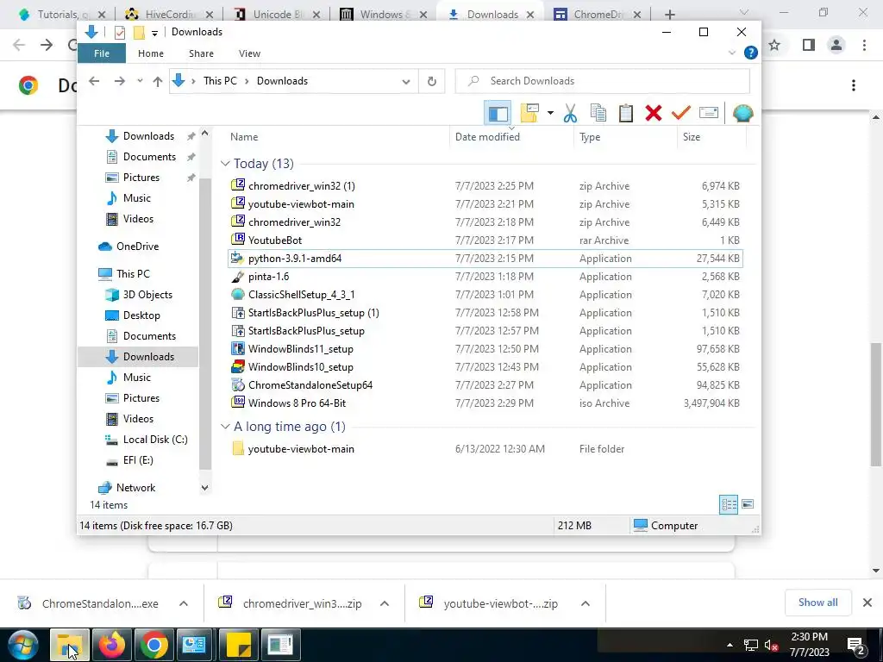Click the Copy icon in Explorer toolbar
The image size is (883, 662).
(x=598, y=113)
